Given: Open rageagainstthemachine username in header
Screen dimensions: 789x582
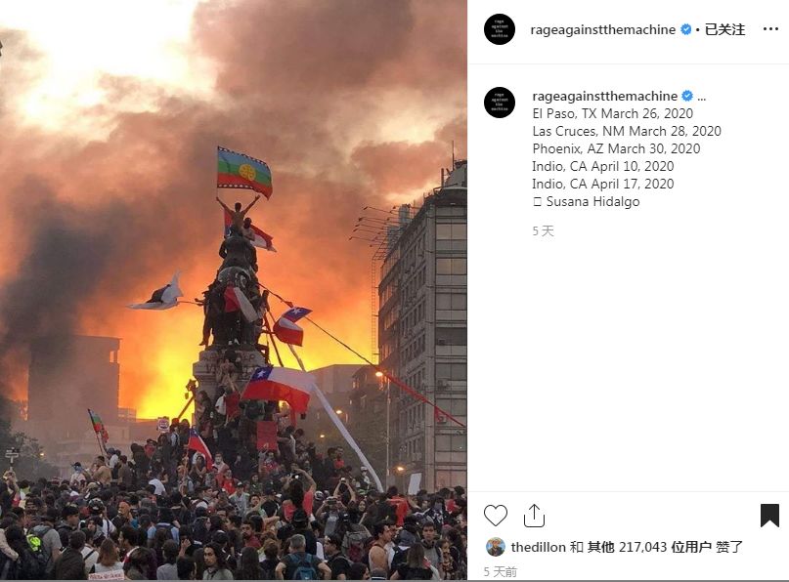Looking at the screenshot, I should point(603,29).
